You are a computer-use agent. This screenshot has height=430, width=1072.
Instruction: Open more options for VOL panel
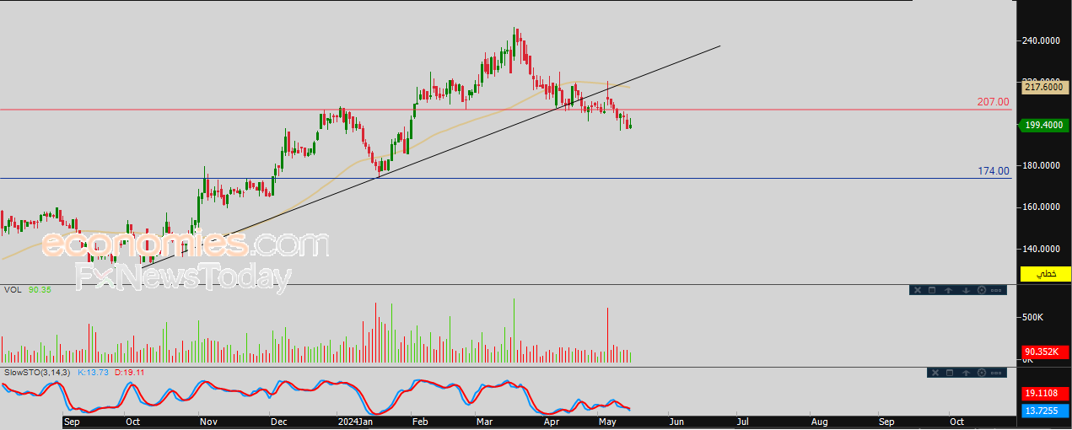996,290
